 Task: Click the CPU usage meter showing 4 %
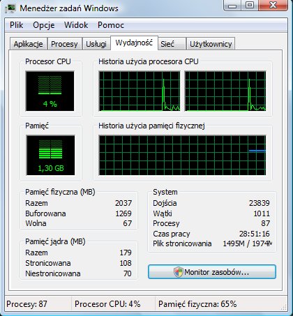point(50,91)
